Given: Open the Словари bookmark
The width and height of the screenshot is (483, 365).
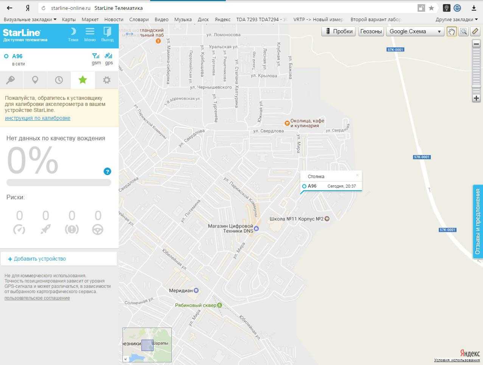Looking at the screenshot, I should coord(139,19).
